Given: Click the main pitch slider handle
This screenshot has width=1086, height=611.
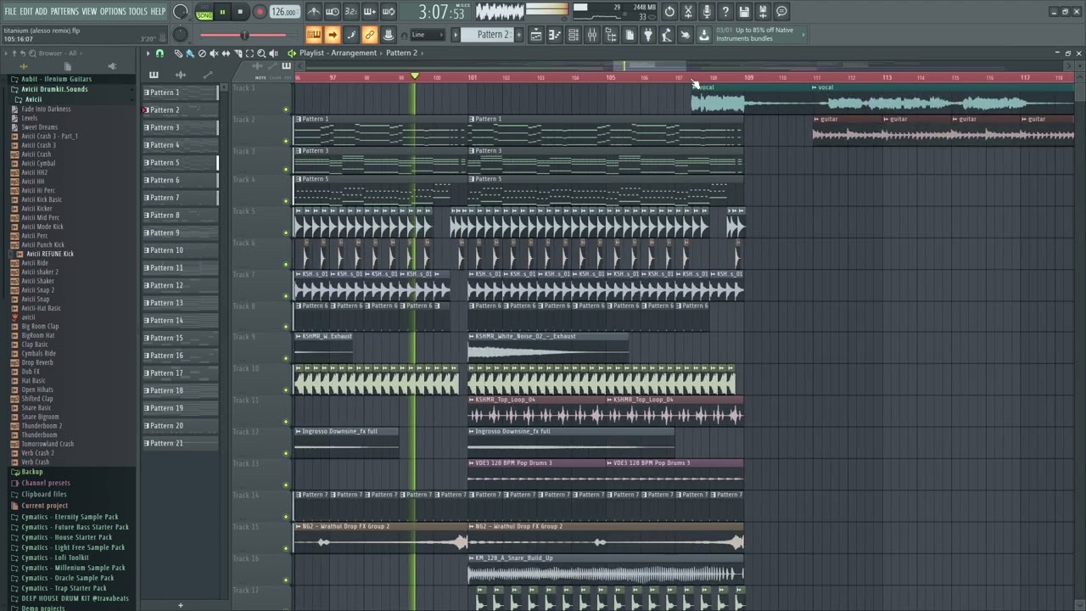Looking at the screenshot, I should pos(244,35).
